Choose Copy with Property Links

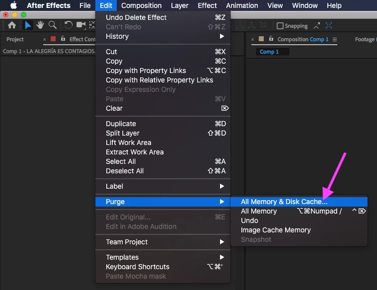pos(163,71)
